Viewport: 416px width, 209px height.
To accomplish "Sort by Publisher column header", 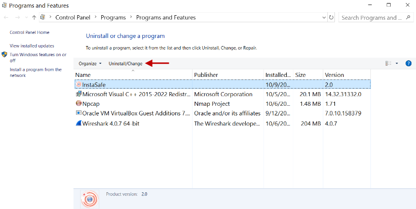I will point(228,75).
